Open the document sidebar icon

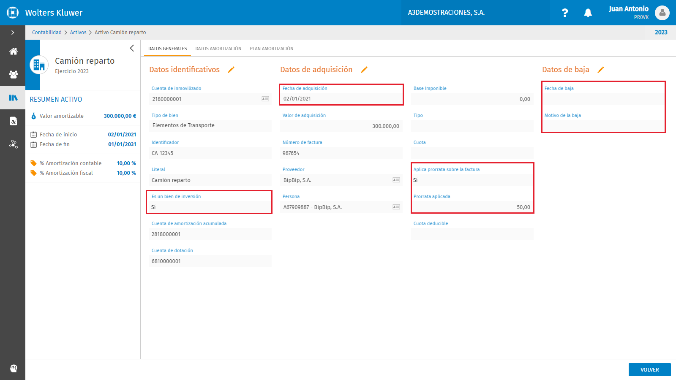[14, 121]
